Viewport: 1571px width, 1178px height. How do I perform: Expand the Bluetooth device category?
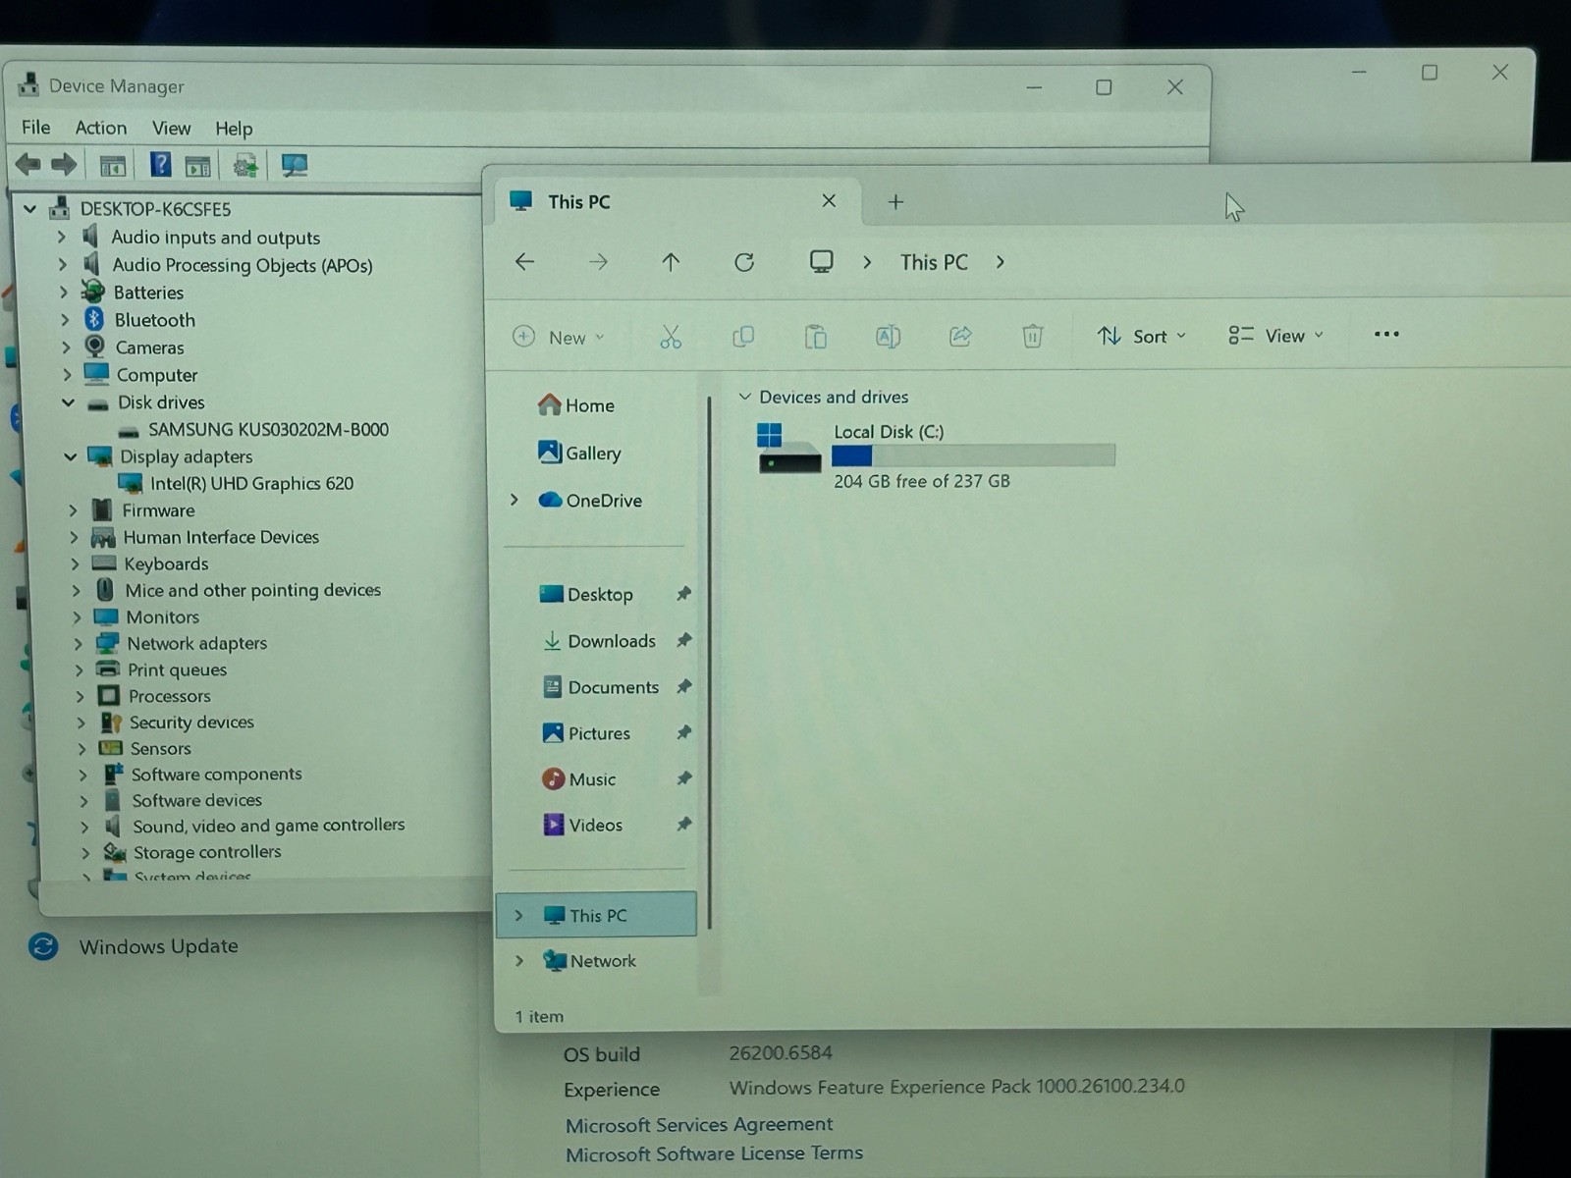[65, 319]
